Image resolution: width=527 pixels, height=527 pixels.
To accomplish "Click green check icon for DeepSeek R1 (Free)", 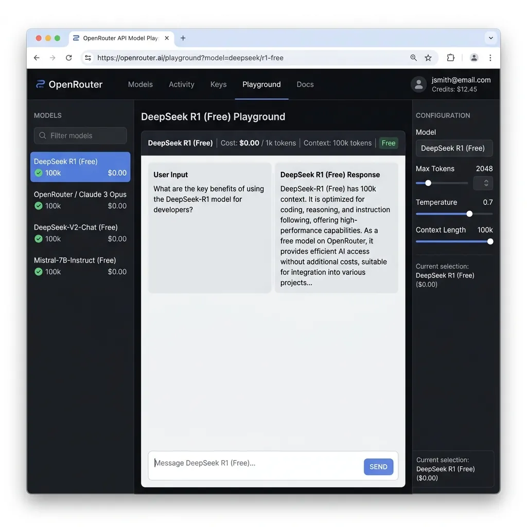I will [x=39, y=173].
